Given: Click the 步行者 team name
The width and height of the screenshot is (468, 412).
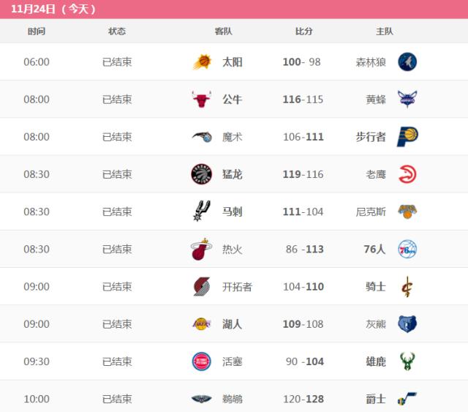Looking at the screenshot, I should tap(371, 137).
